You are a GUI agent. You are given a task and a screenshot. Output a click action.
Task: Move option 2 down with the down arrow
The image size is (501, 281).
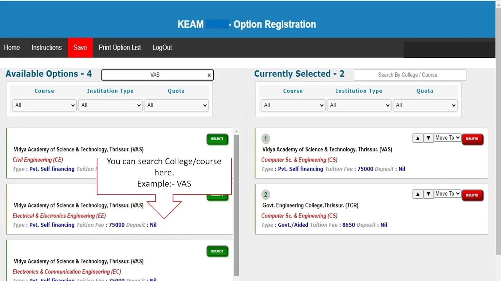click(x=429, y=194)
